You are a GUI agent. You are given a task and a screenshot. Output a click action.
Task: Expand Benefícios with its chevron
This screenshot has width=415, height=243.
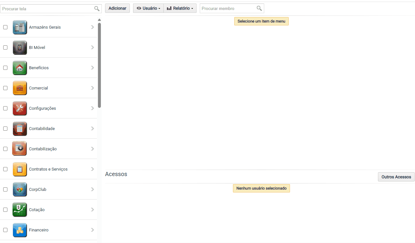click(x=92, y=68)
